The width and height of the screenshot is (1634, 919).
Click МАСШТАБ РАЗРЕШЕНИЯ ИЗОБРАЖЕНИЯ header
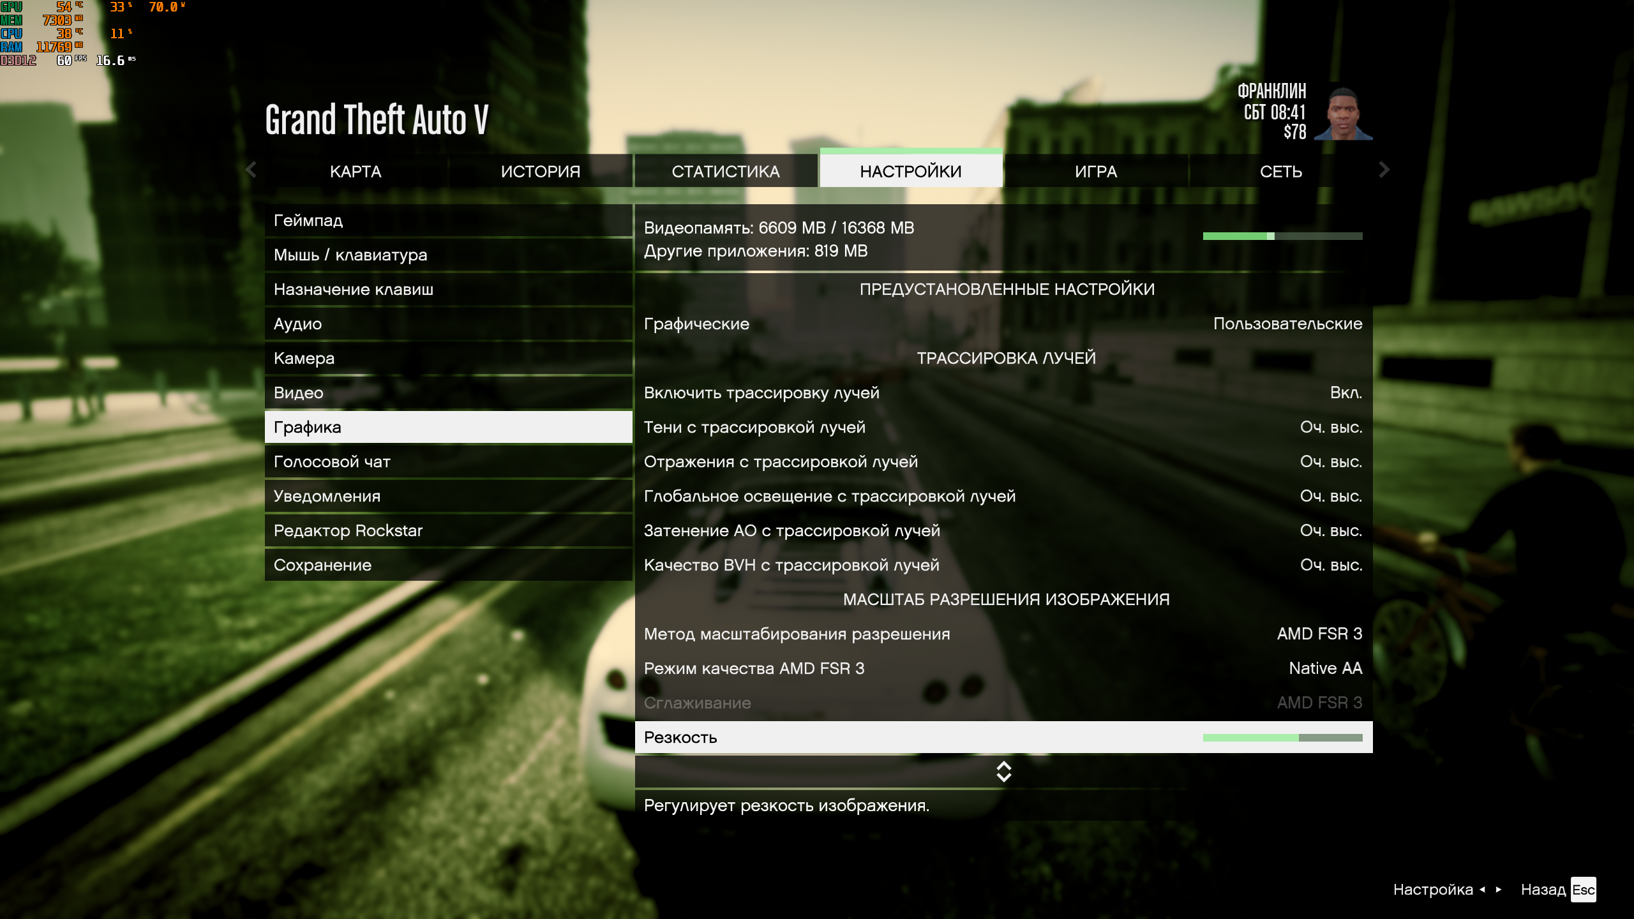coord(1007,599)
